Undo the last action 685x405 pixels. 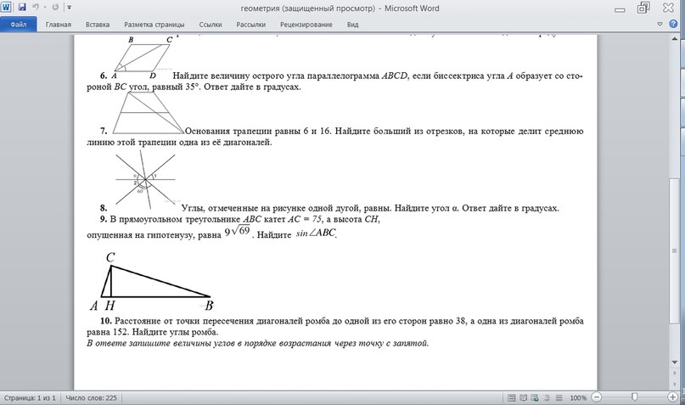(x=36, y=8)
